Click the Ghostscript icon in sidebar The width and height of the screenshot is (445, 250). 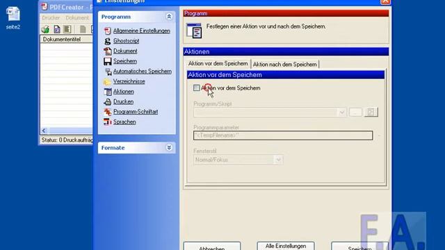(107, 41)
